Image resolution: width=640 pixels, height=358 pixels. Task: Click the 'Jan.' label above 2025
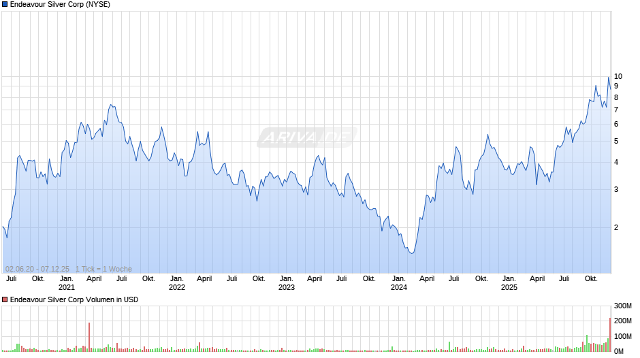pos(509,279)
